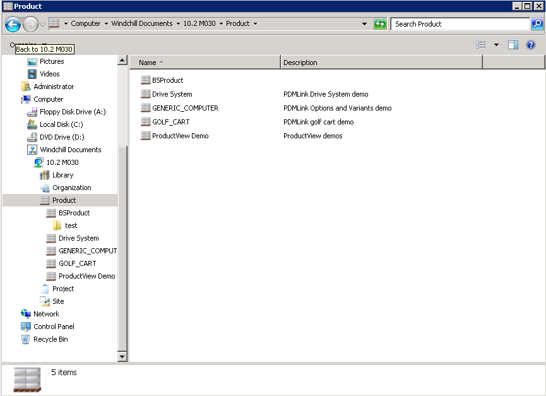Viewport: 546px width, 396px height.
Task: Click PDMLink Options and Variants demo text
Action: tap(338, 108)
